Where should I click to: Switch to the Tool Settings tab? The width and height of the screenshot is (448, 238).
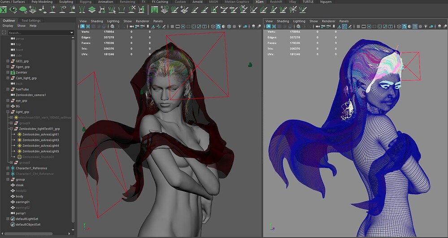click(x=31, y=21)
